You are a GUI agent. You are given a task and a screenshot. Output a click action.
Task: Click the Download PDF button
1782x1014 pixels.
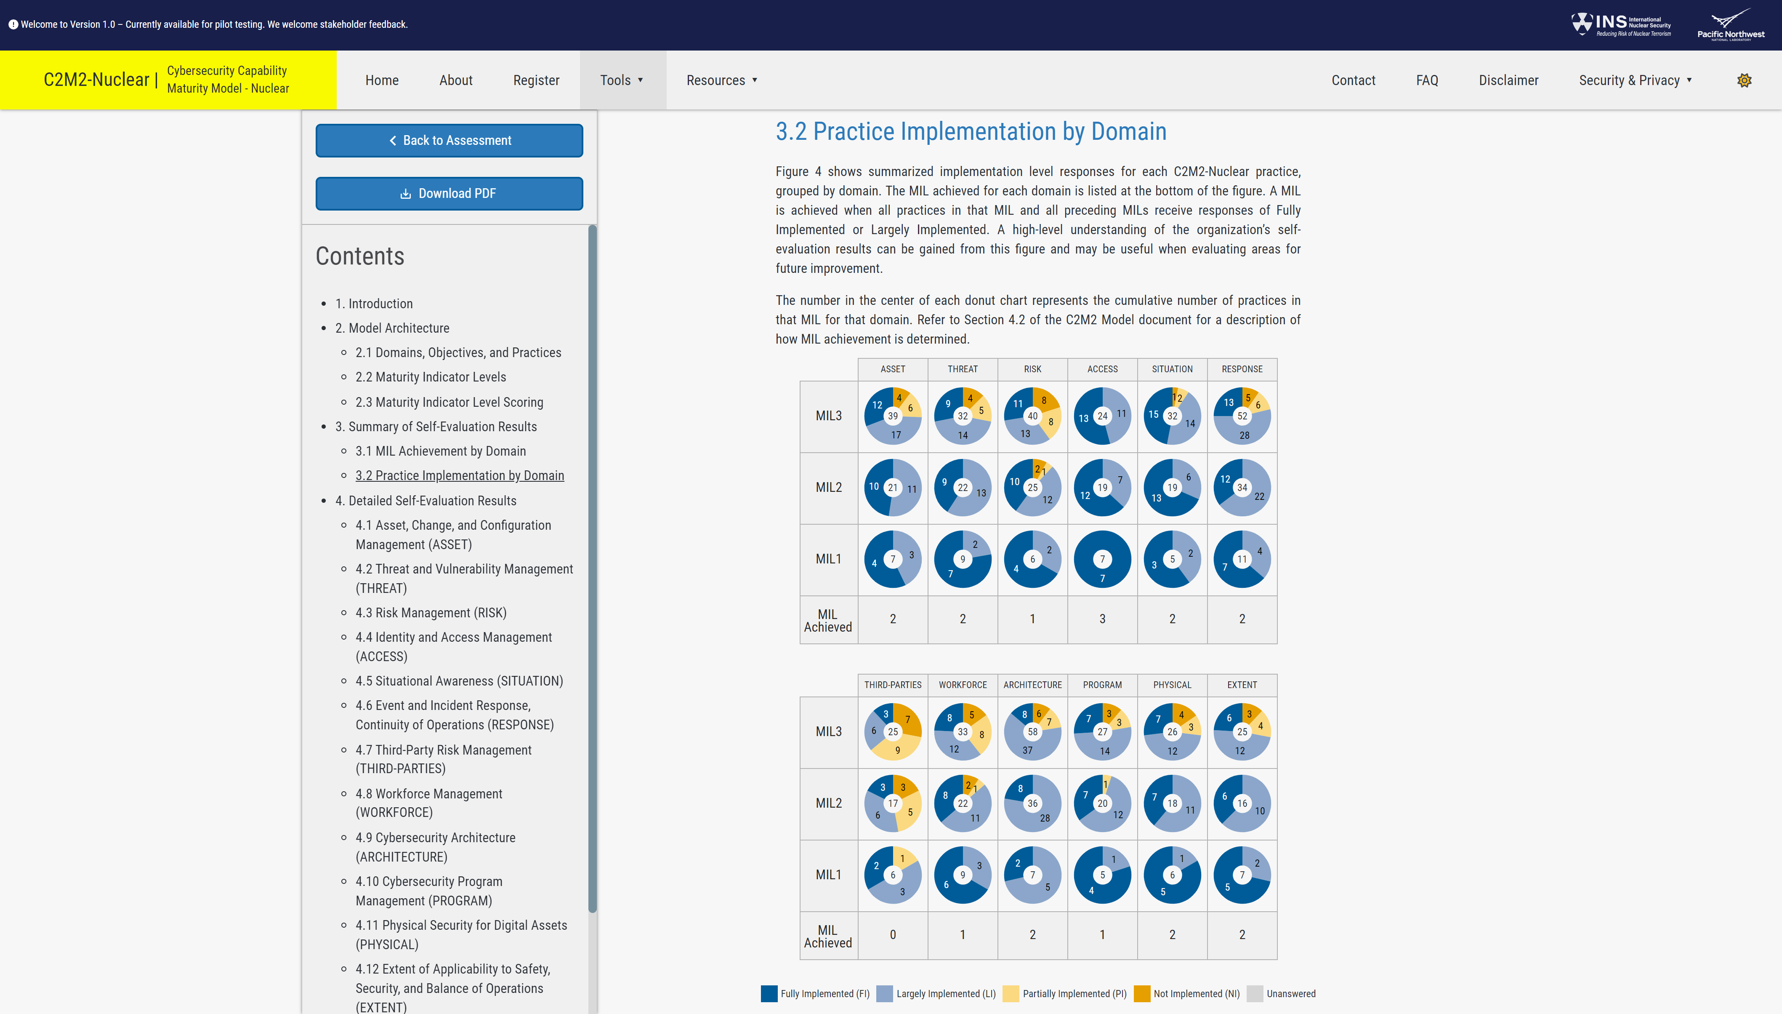(449, 194)
